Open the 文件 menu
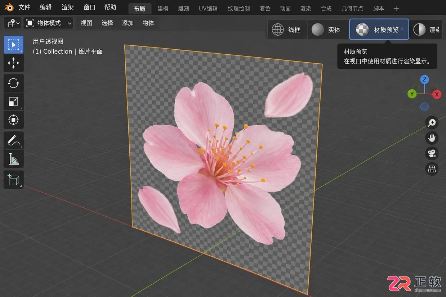 [24, 7]
